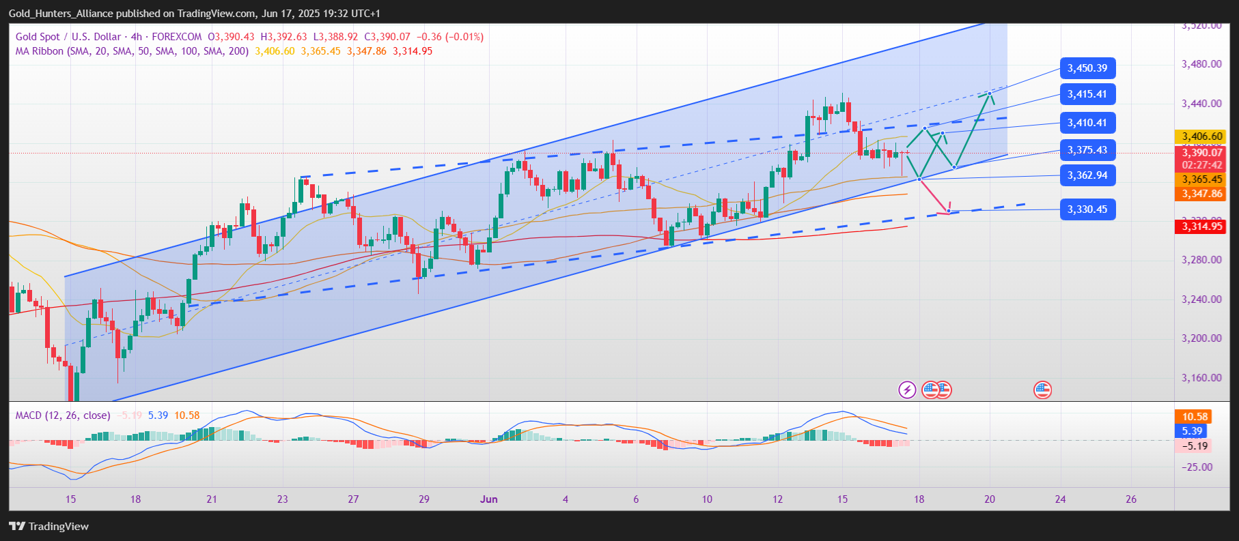Click the 3,330.45 blue target label
This screenshot has width=1239, height=541.
pos(1087,209)
